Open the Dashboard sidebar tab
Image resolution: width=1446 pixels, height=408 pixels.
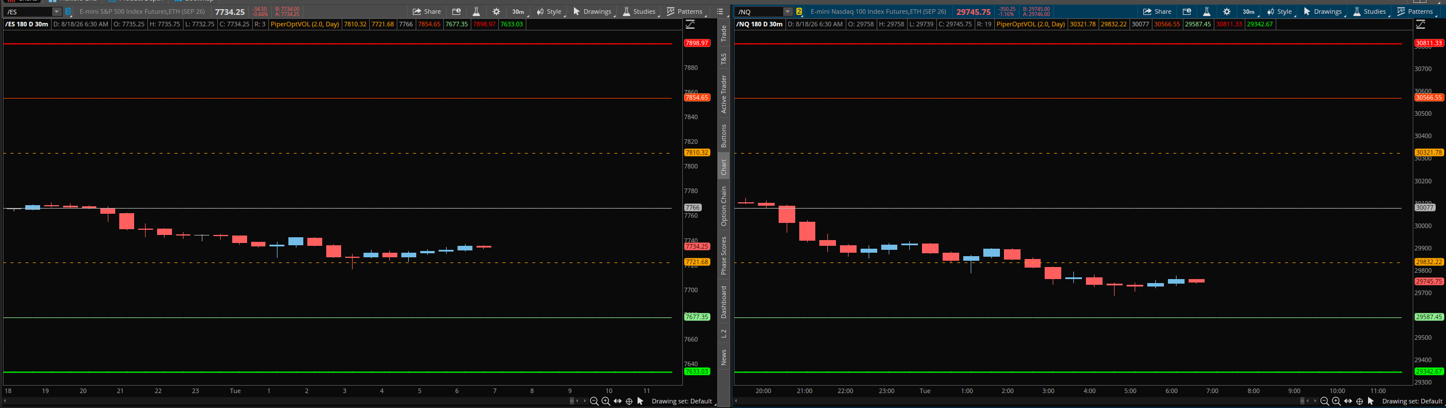(724, 303)
